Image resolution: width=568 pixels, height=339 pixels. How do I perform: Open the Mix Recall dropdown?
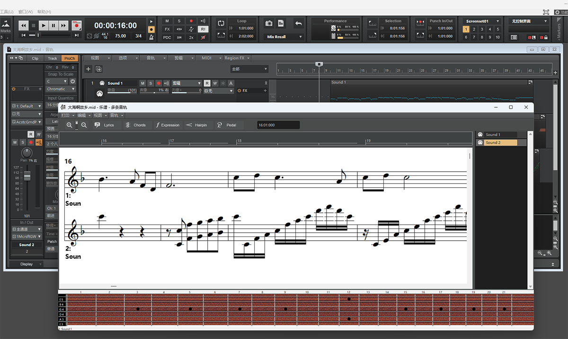[x=284, y=36]
